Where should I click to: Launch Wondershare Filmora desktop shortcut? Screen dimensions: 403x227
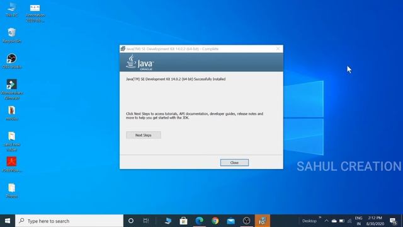click(x=11, y=90)
